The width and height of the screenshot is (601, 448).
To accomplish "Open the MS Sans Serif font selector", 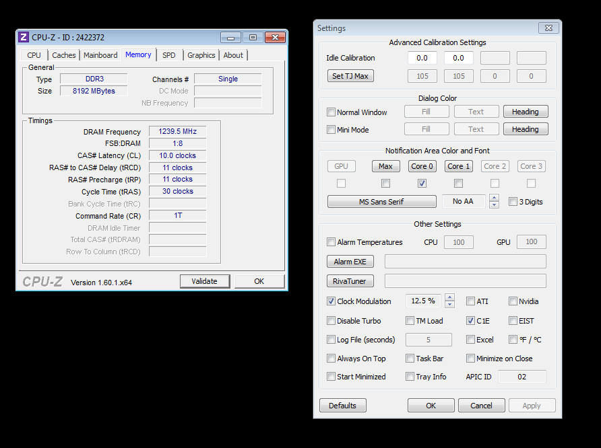I will click(x=382, y=202).
